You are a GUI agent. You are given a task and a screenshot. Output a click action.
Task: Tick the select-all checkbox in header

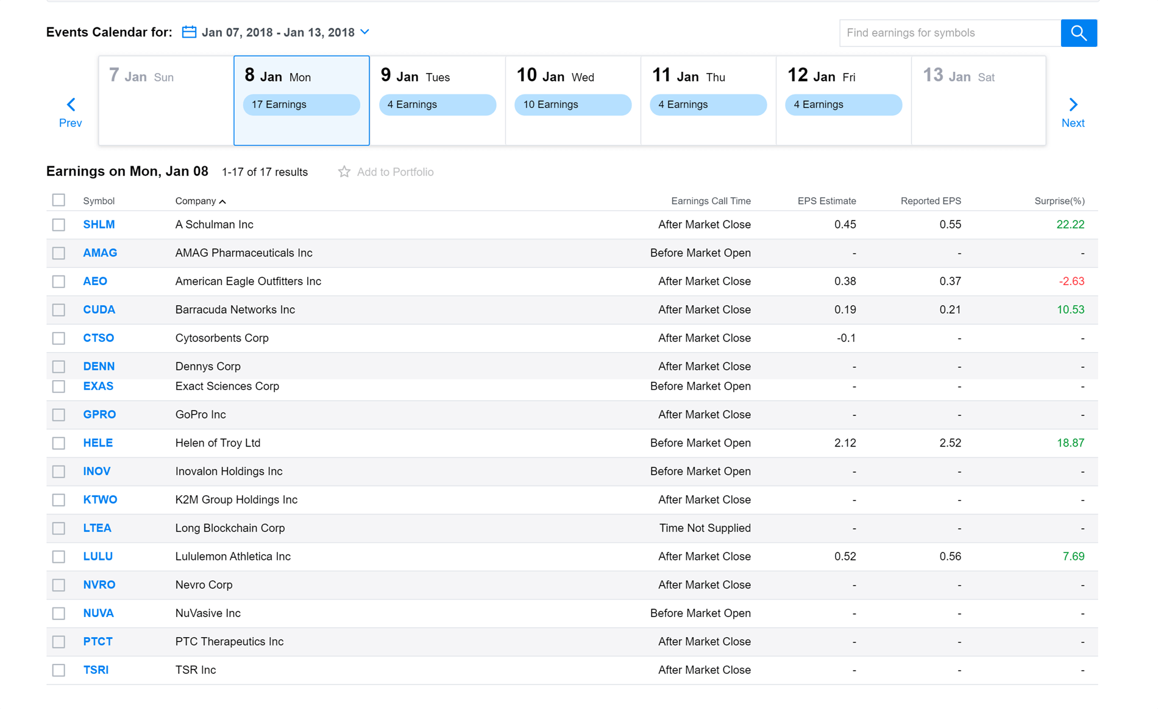[59, 200]
